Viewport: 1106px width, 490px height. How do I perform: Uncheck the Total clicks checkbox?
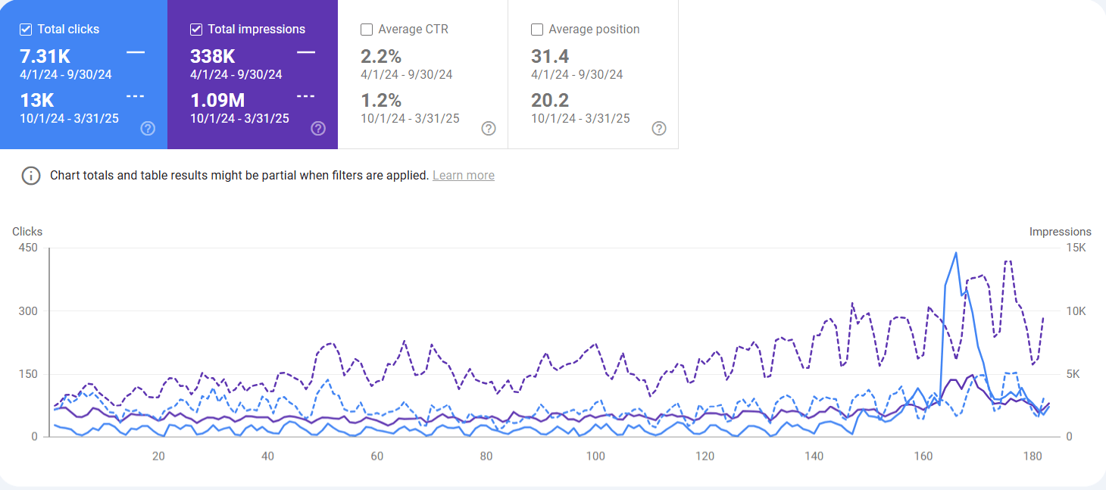[x=26, y=30]
